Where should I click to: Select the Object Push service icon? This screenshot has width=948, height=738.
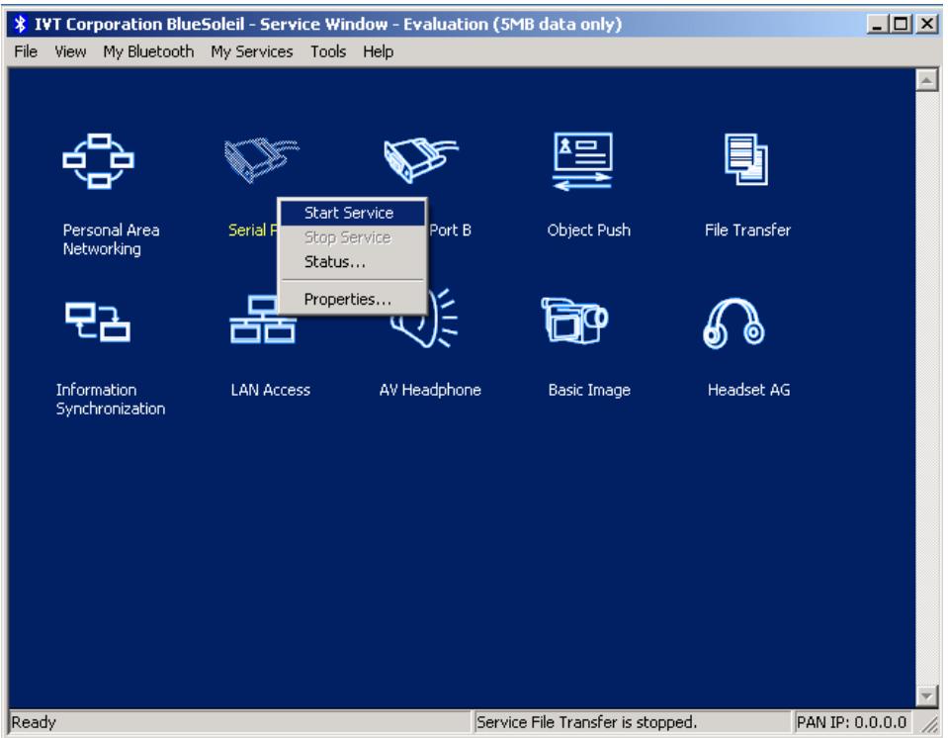[x=583, y=161]
